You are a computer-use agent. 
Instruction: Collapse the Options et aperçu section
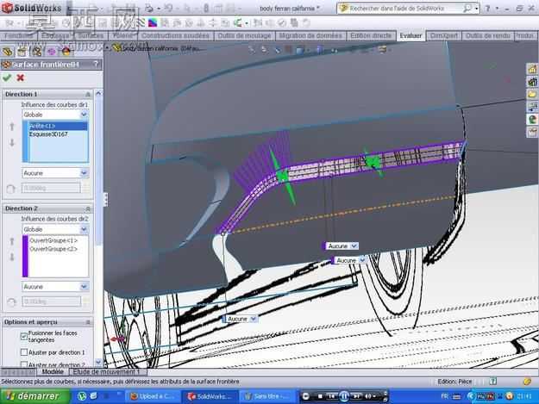coord(88,322)
